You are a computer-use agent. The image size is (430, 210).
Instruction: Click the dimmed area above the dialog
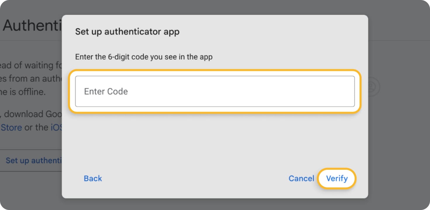click(215, 7)
